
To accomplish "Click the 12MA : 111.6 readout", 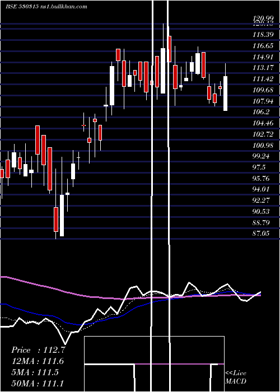I will tap(38, 361).
